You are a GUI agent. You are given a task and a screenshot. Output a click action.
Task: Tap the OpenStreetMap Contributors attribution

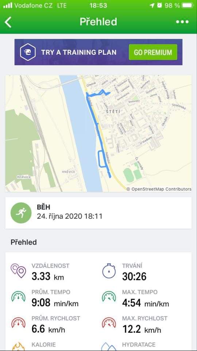point(159,189)
